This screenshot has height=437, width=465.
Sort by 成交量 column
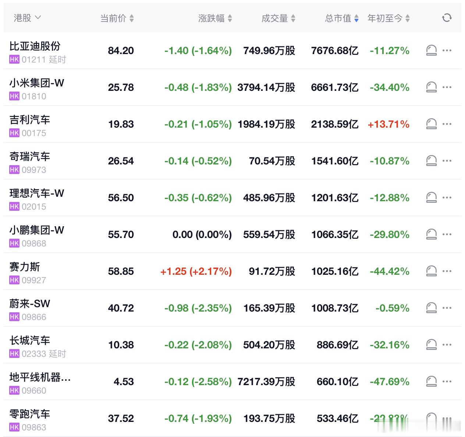278,18
